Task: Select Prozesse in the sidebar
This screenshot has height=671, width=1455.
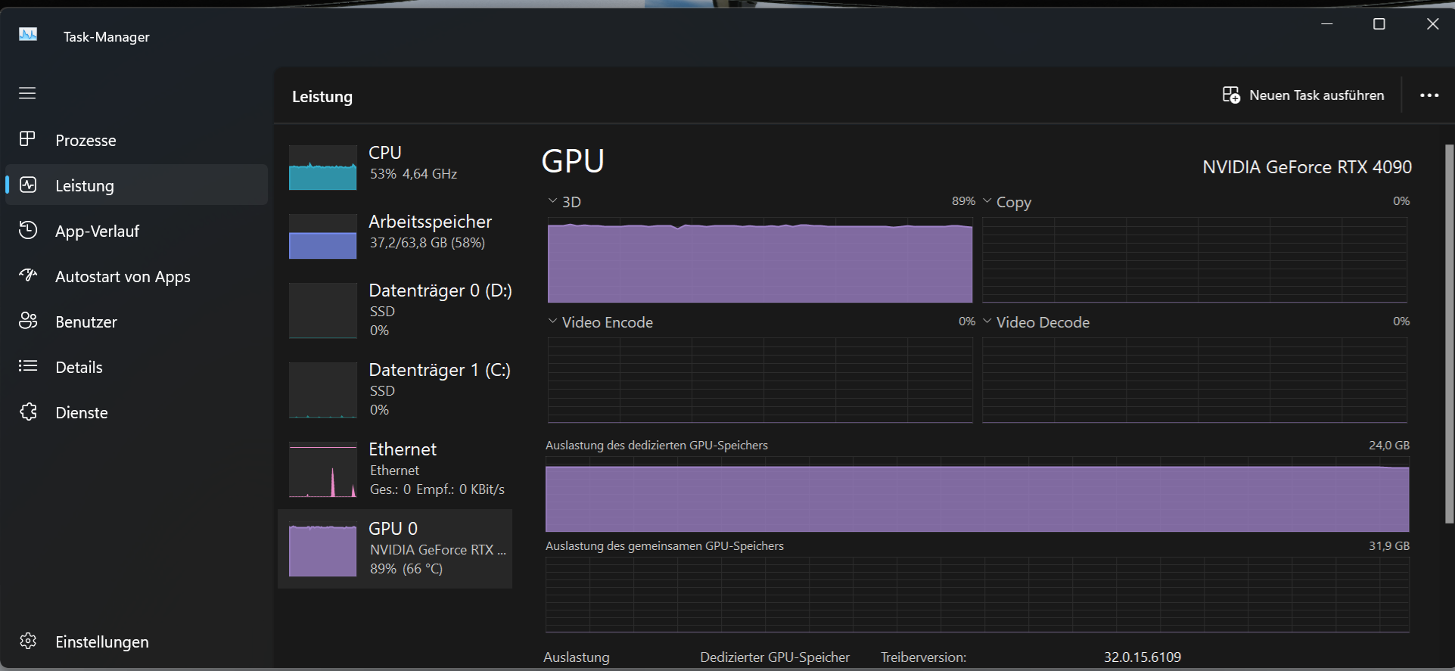Action: point(137,140)
